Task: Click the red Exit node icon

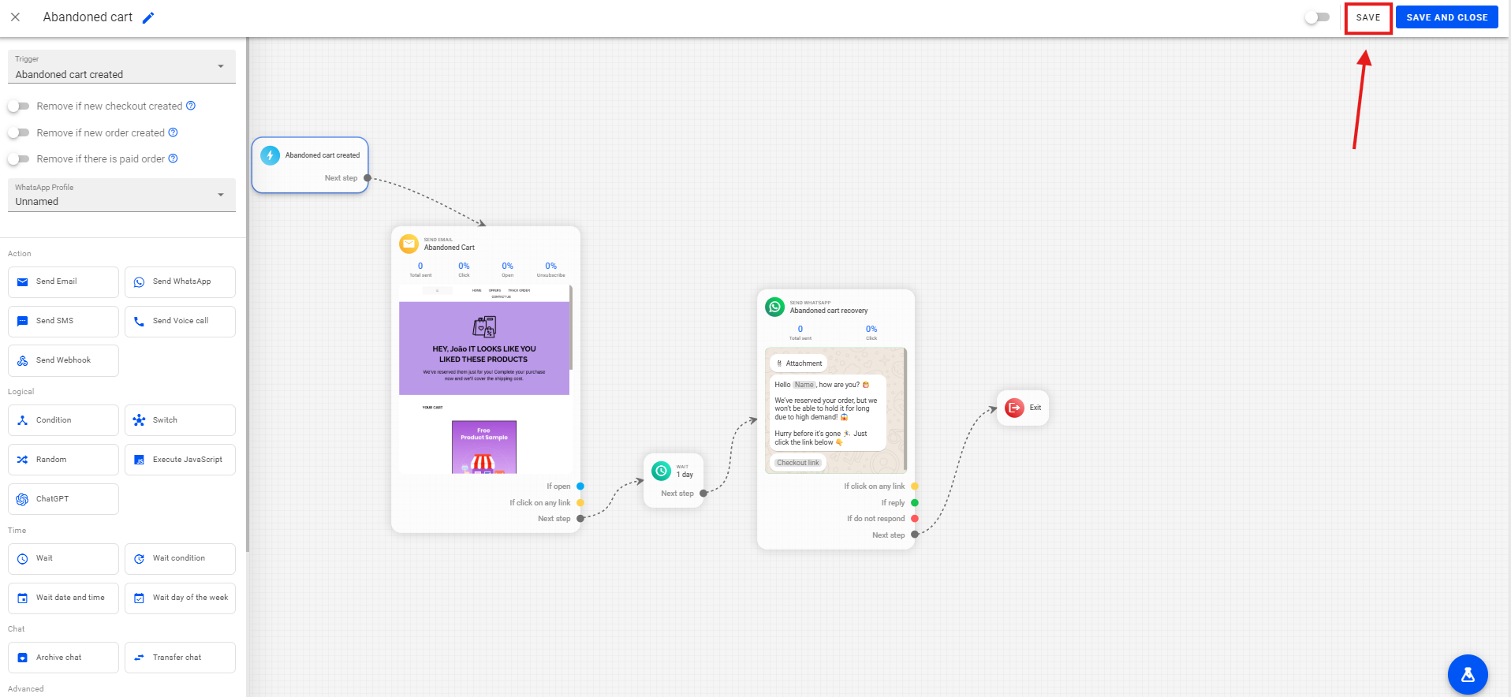Action: click(1014, 408)
